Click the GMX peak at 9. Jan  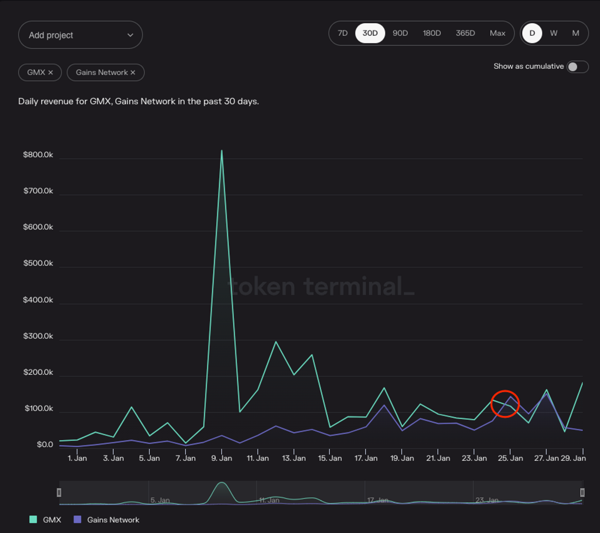pos(222,150)
